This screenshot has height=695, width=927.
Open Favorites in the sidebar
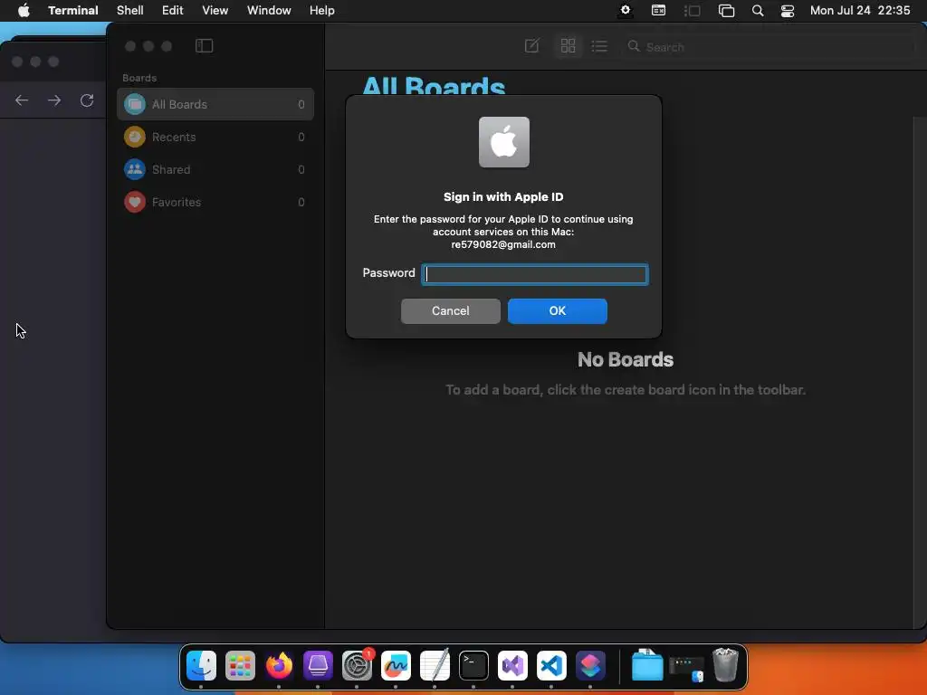coord(215,202)
